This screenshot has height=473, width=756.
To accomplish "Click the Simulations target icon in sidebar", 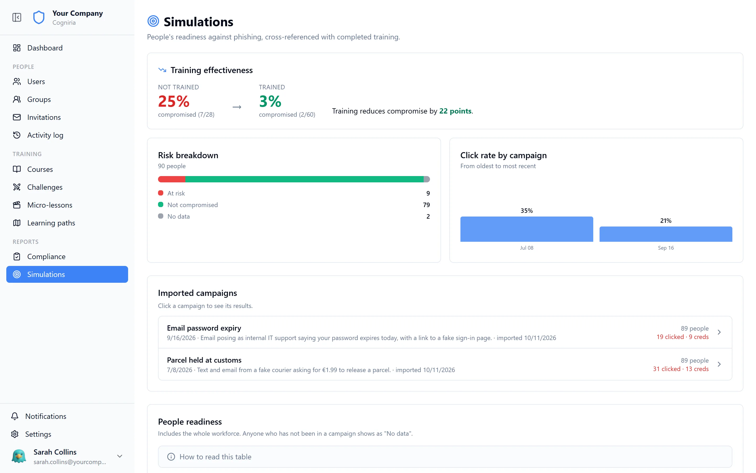I will (17, 274).
